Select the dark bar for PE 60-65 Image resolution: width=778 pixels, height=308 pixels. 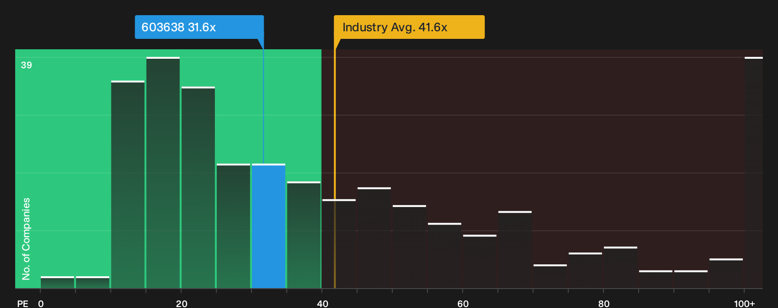(480, 262)
